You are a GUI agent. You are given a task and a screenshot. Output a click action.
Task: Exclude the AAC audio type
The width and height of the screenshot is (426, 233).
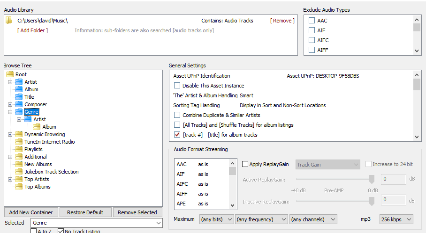click(x=312, y=21)
